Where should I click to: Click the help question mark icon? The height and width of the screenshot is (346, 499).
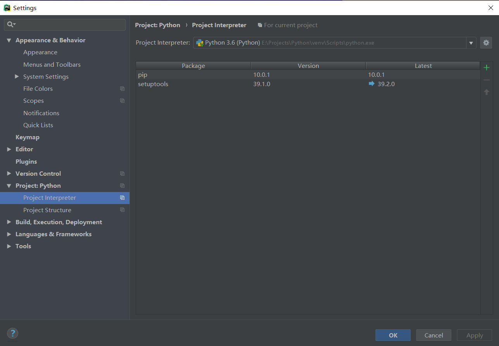pyautogui.click(x=12, y=333)
